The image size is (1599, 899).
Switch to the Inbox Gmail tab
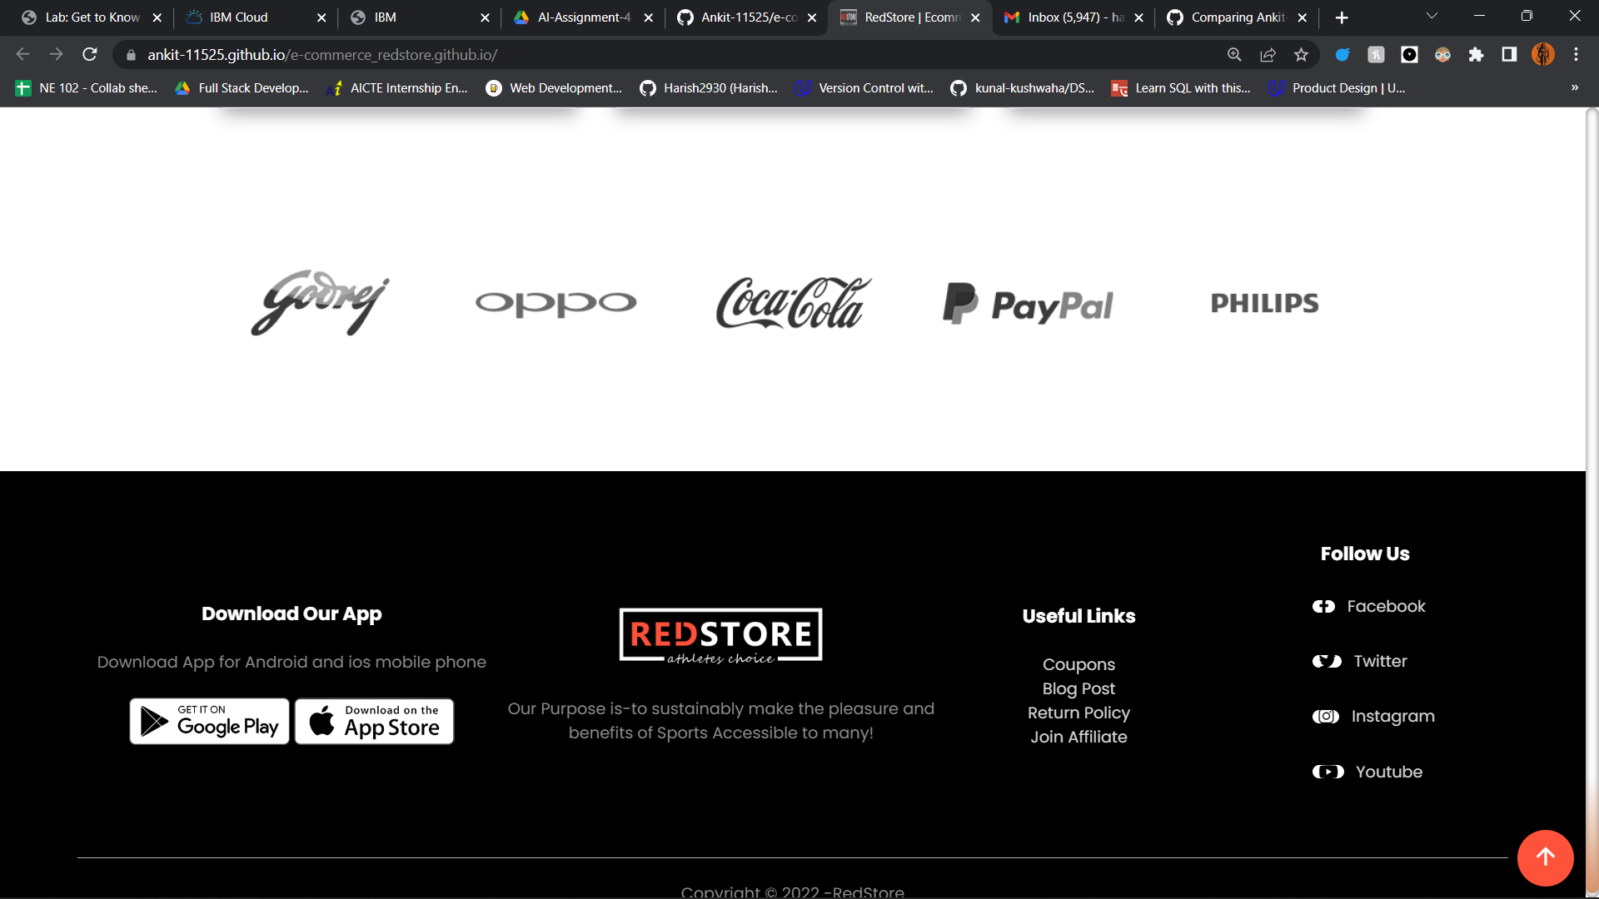tap(1070, 17)
